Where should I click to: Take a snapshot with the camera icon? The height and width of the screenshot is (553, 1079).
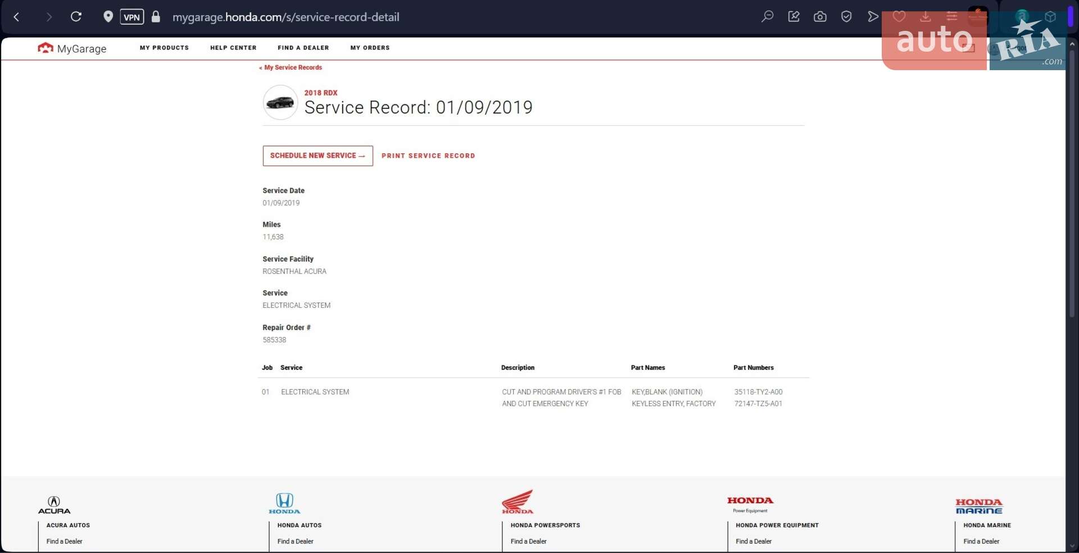pos(820,16)
